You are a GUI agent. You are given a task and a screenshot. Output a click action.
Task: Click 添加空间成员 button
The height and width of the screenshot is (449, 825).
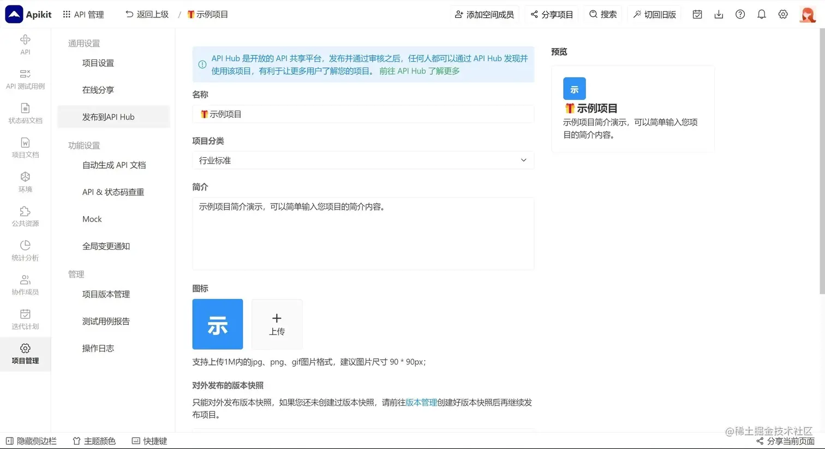click(485, 14)
